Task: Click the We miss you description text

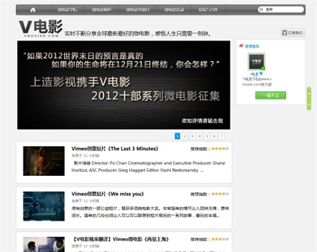Action: (150, 212)
